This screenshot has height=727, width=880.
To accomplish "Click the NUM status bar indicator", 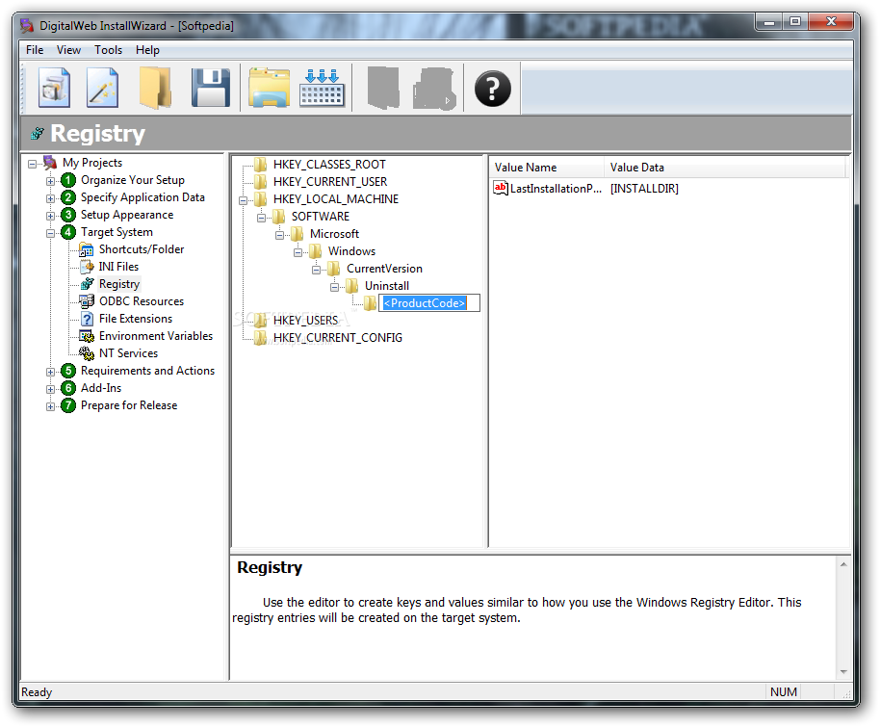I will tap(784, 692).
